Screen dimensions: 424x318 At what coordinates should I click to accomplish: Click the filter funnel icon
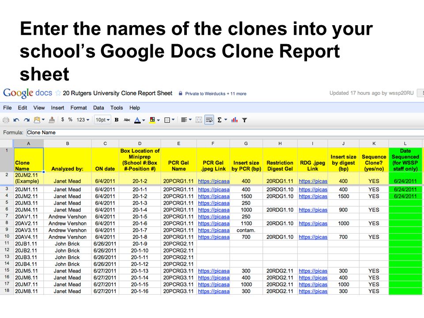(x=244, y=120)
